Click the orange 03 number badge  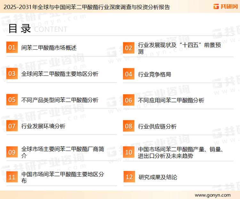(x=12, y=74)
